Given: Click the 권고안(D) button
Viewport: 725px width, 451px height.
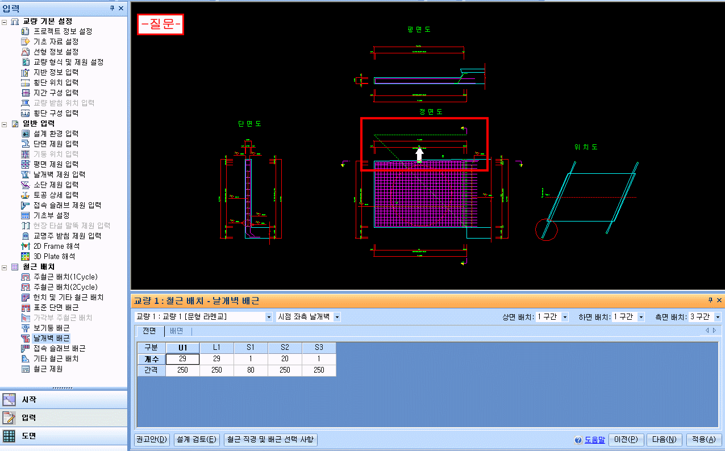Looking at the screenshot, I should tap(152, 439).
